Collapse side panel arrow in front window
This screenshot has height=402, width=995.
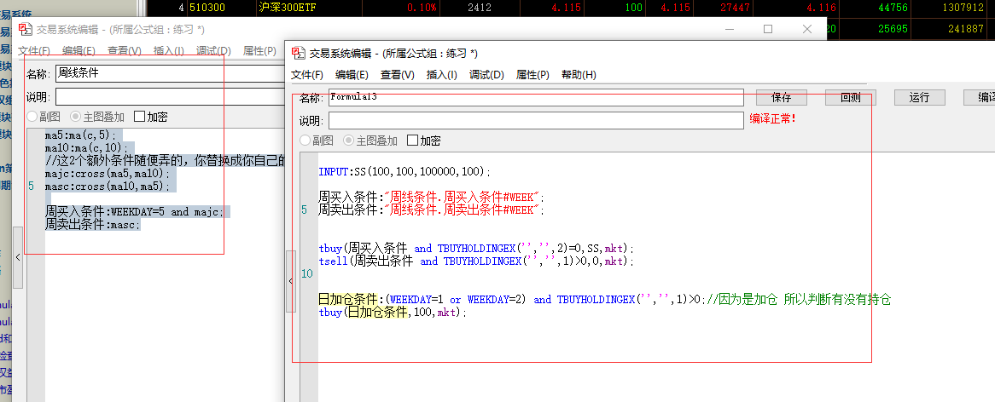point(291,281)
